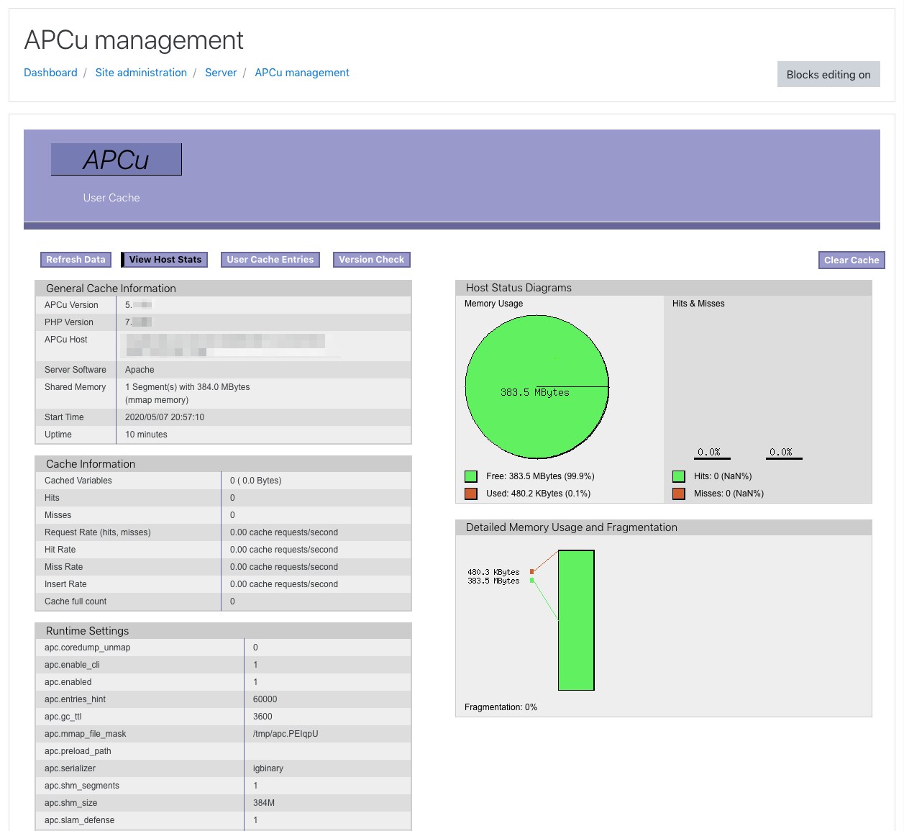Click apc.entries_hint value 60000
Screen dimensions: 904x831
point(265,699)
